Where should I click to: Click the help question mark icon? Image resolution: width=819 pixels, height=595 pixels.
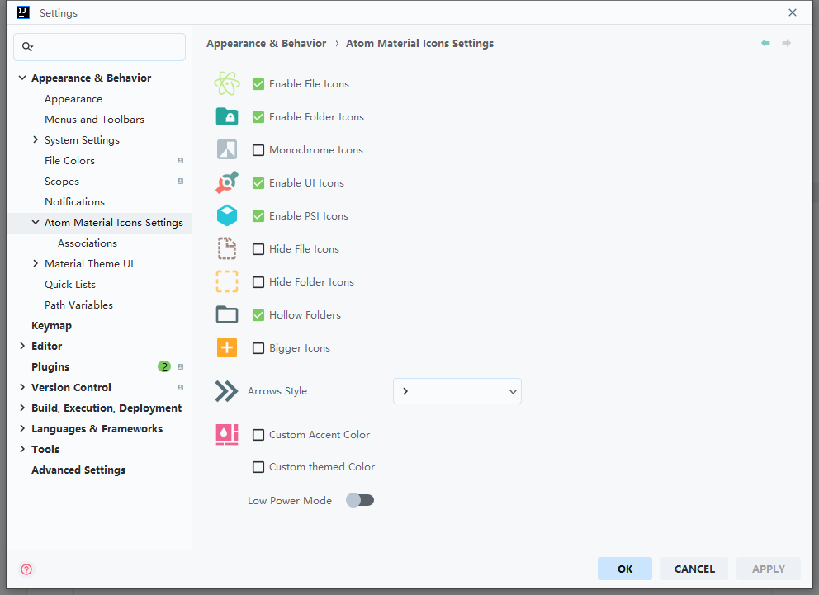(x=26, y=569)
